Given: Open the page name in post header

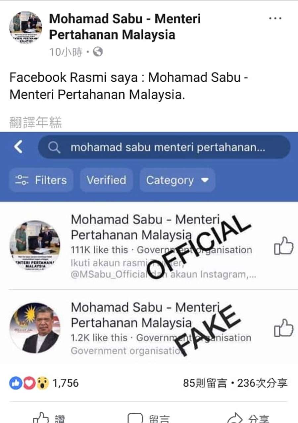Looking at the screenshot, I should point(125,27).
